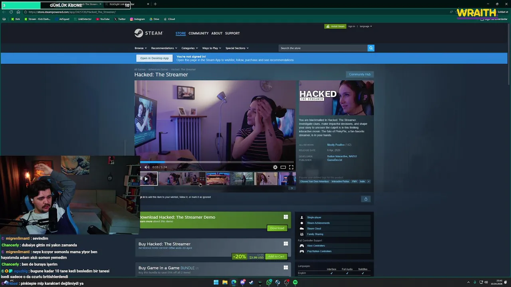
Task: Click the sign in link
Action: tap(351, 26)
